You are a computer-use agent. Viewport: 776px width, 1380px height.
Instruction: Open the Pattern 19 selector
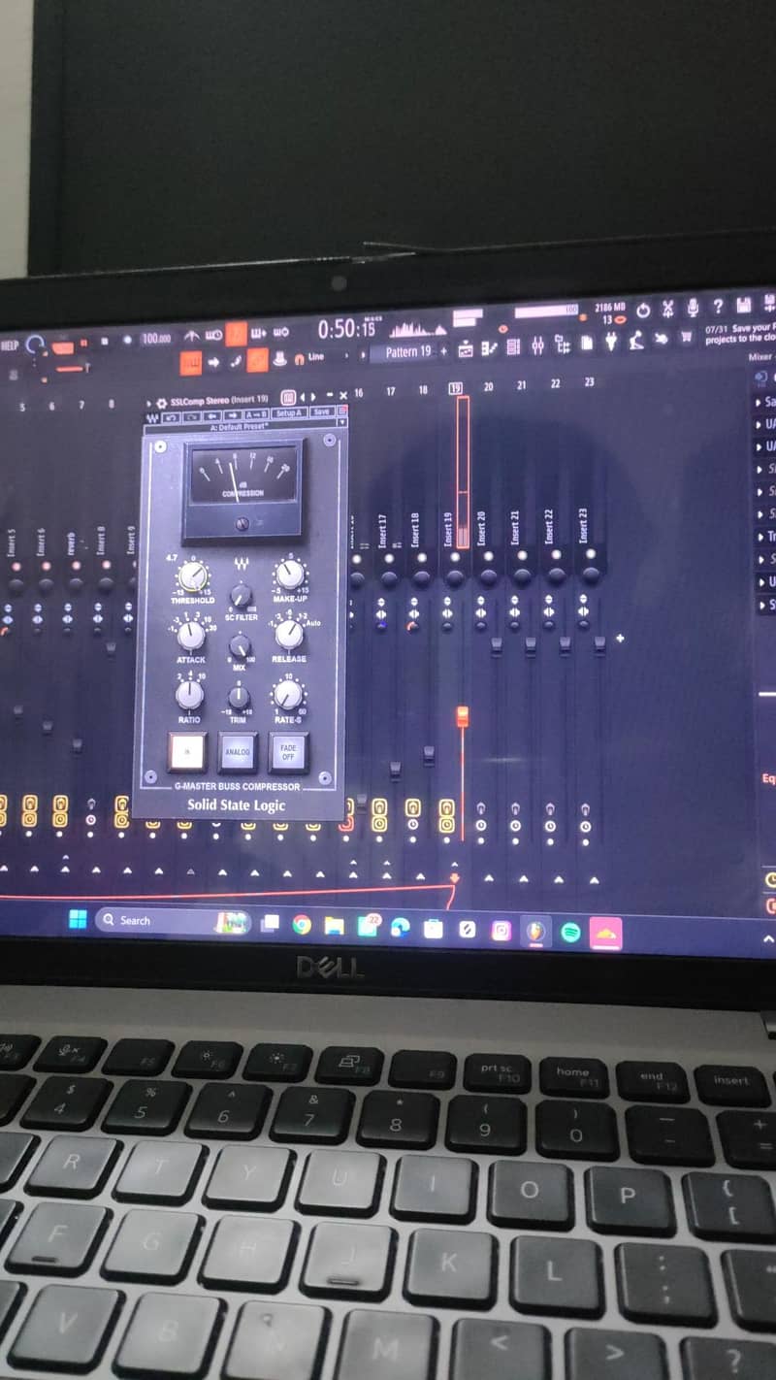point(407,351)
